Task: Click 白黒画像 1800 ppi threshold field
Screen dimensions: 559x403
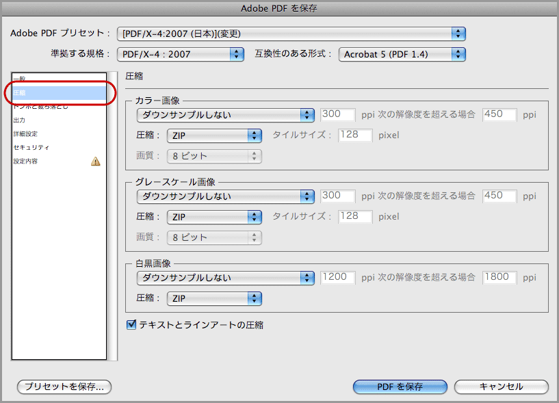Action: click(x=499, y=277)
